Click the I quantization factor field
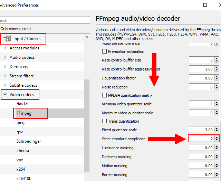This screenshot has height=181, width=221. pyautogui.click(x=202, y=78)
